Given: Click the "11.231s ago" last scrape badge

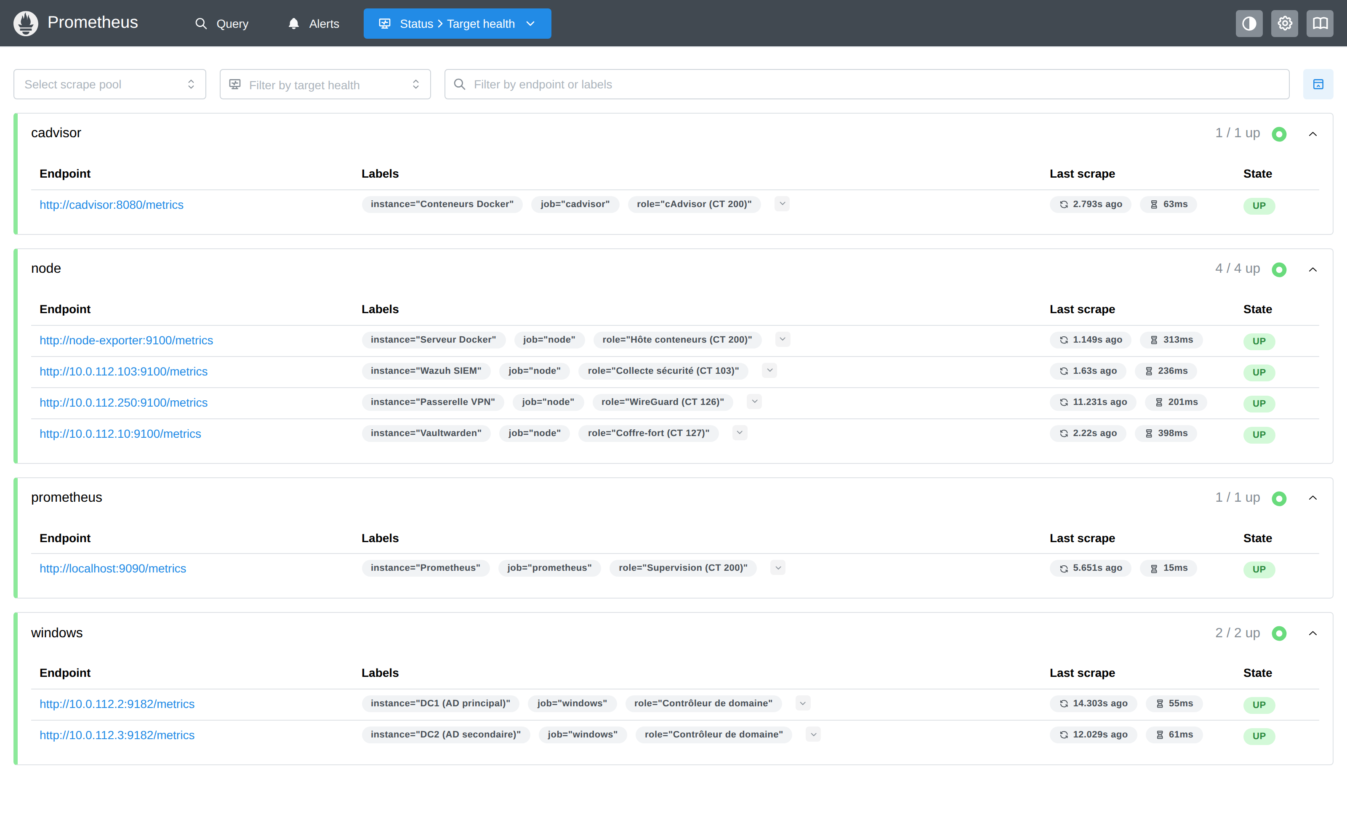Looking at the screenshot, I should click(1093, 402).
